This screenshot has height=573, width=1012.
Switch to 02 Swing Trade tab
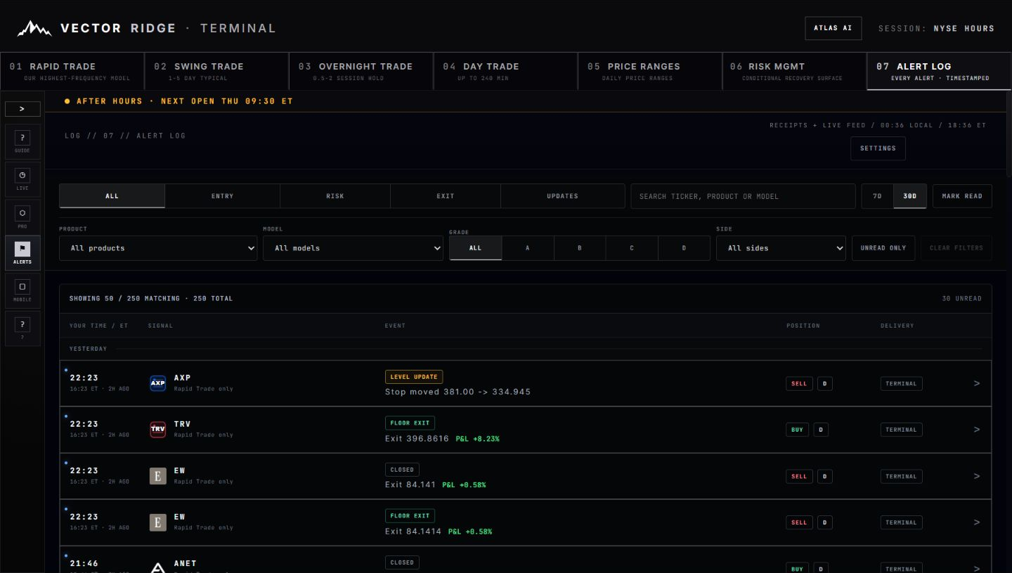tap(217, 71)
